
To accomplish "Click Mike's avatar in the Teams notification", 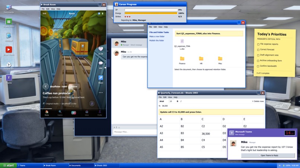I will coord(233,143).
